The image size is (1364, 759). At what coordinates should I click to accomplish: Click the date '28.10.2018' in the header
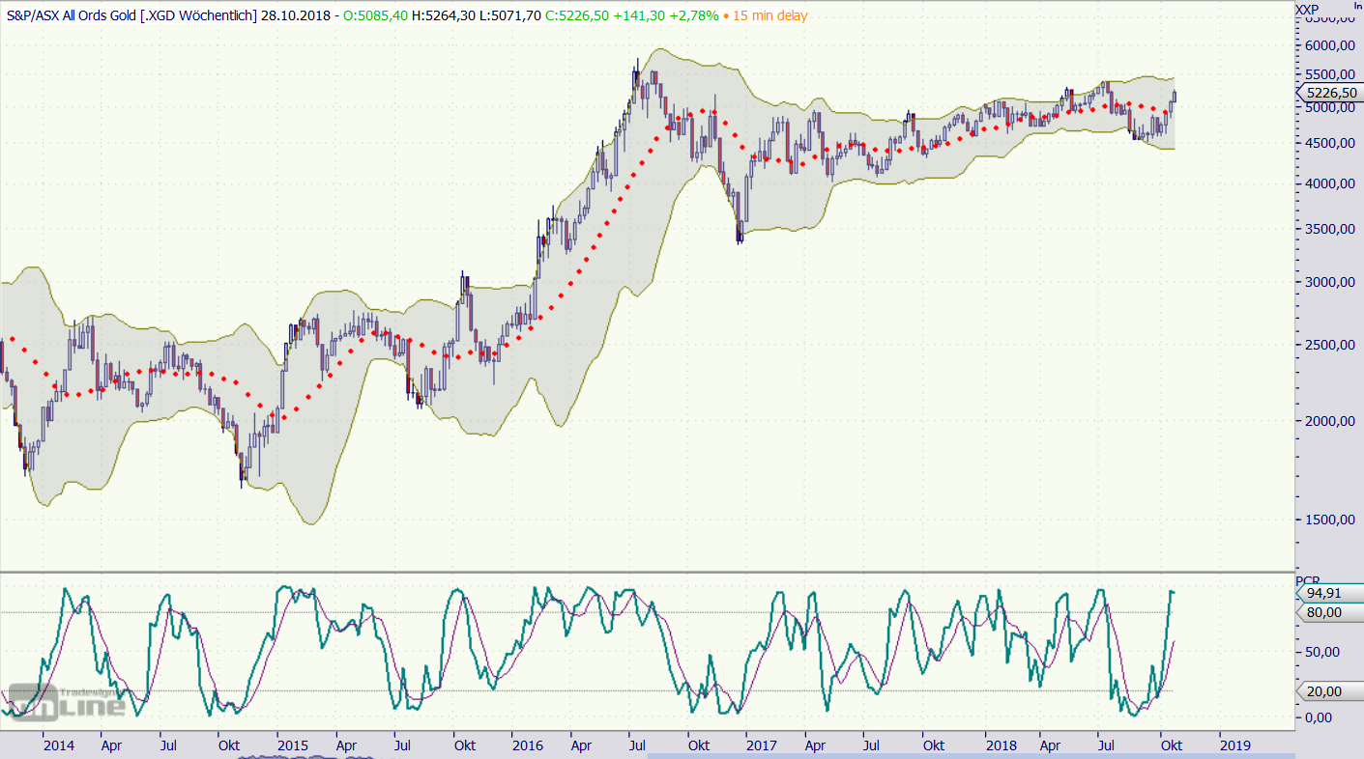tap(298, 15)
